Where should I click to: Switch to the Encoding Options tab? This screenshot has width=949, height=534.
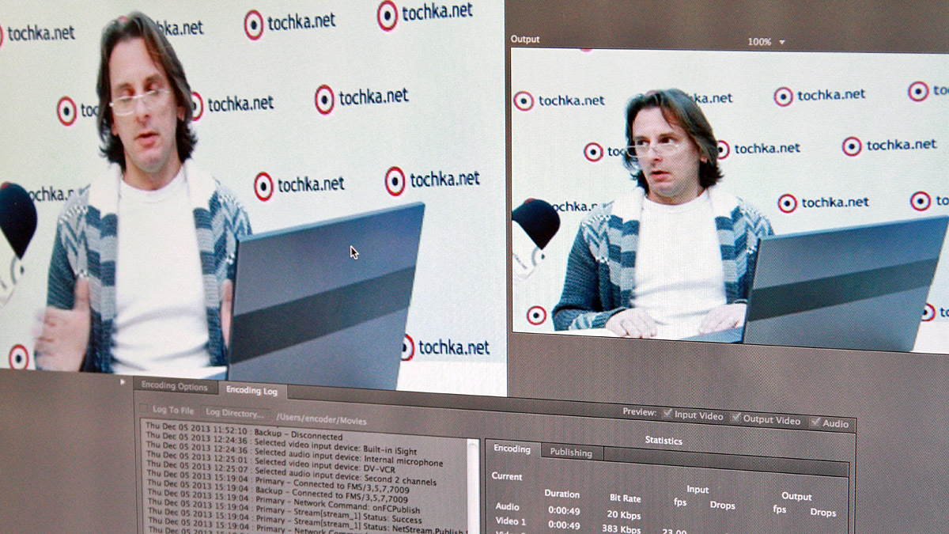174,387
